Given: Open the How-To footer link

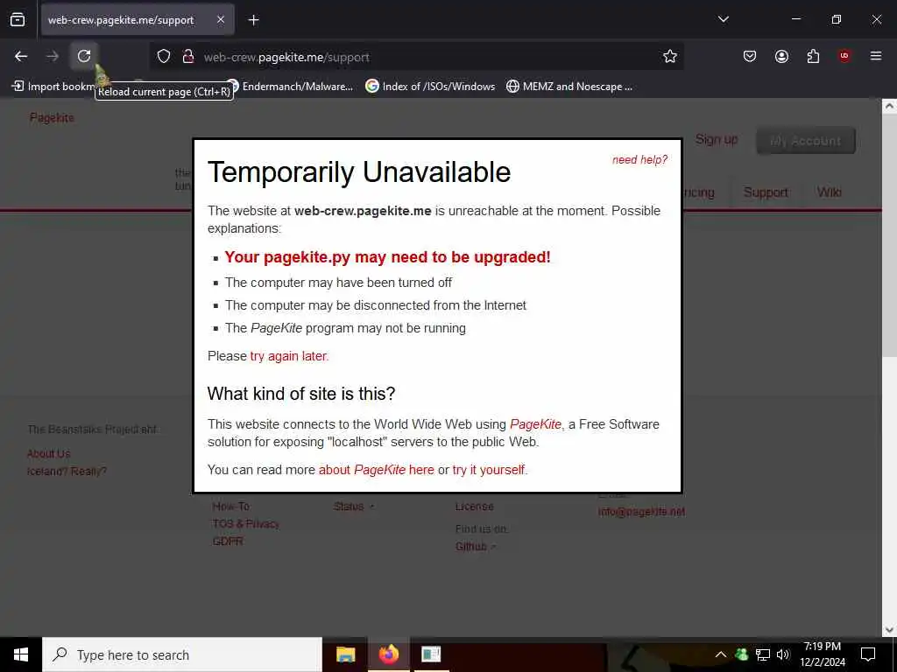Looking at the screenshot, I should click(230, 507).
